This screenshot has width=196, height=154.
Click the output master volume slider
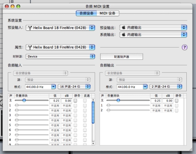pos(128,100)
